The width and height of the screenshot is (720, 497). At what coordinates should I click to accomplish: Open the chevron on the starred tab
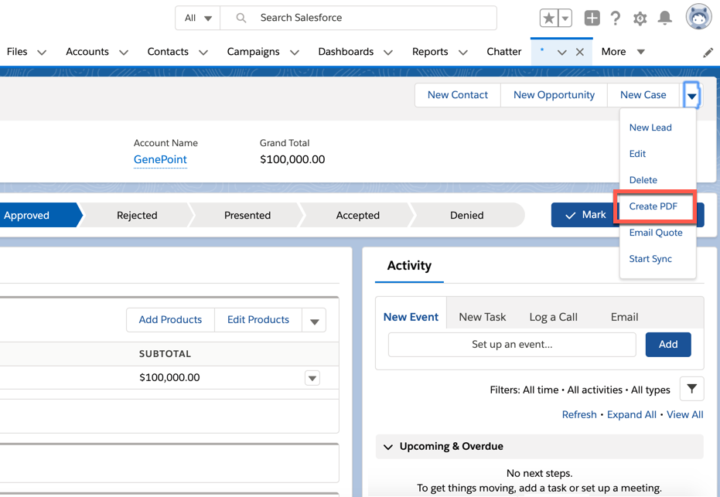click(561, 52)
